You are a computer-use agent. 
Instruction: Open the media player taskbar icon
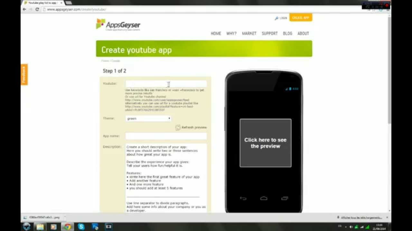point(54,227)
